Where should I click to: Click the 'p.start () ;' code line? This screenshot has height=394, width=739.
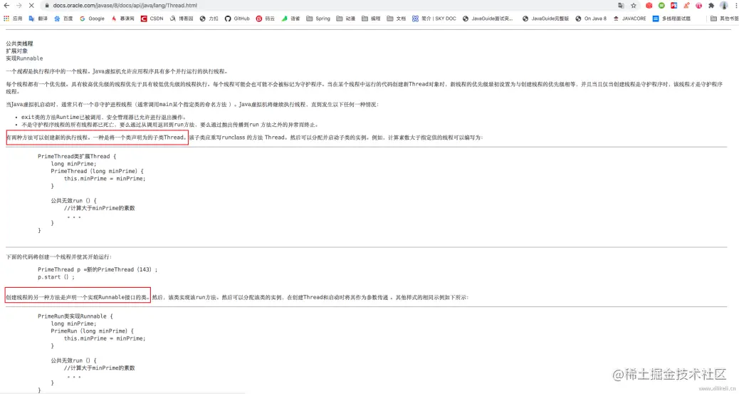point(56,277)
